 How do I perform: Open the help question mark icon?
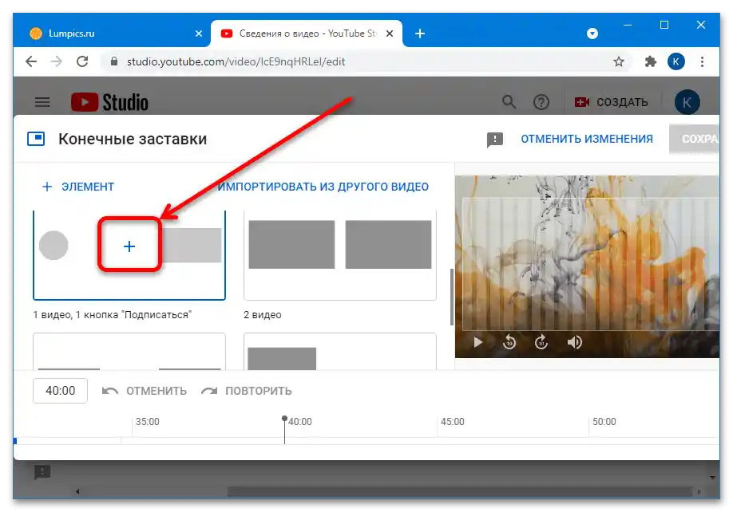click(x=541, y=102)
